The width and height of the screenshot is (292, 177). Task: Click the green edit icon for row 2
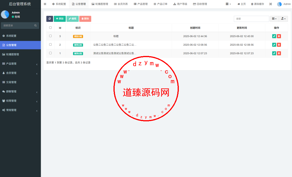point(274,45)
